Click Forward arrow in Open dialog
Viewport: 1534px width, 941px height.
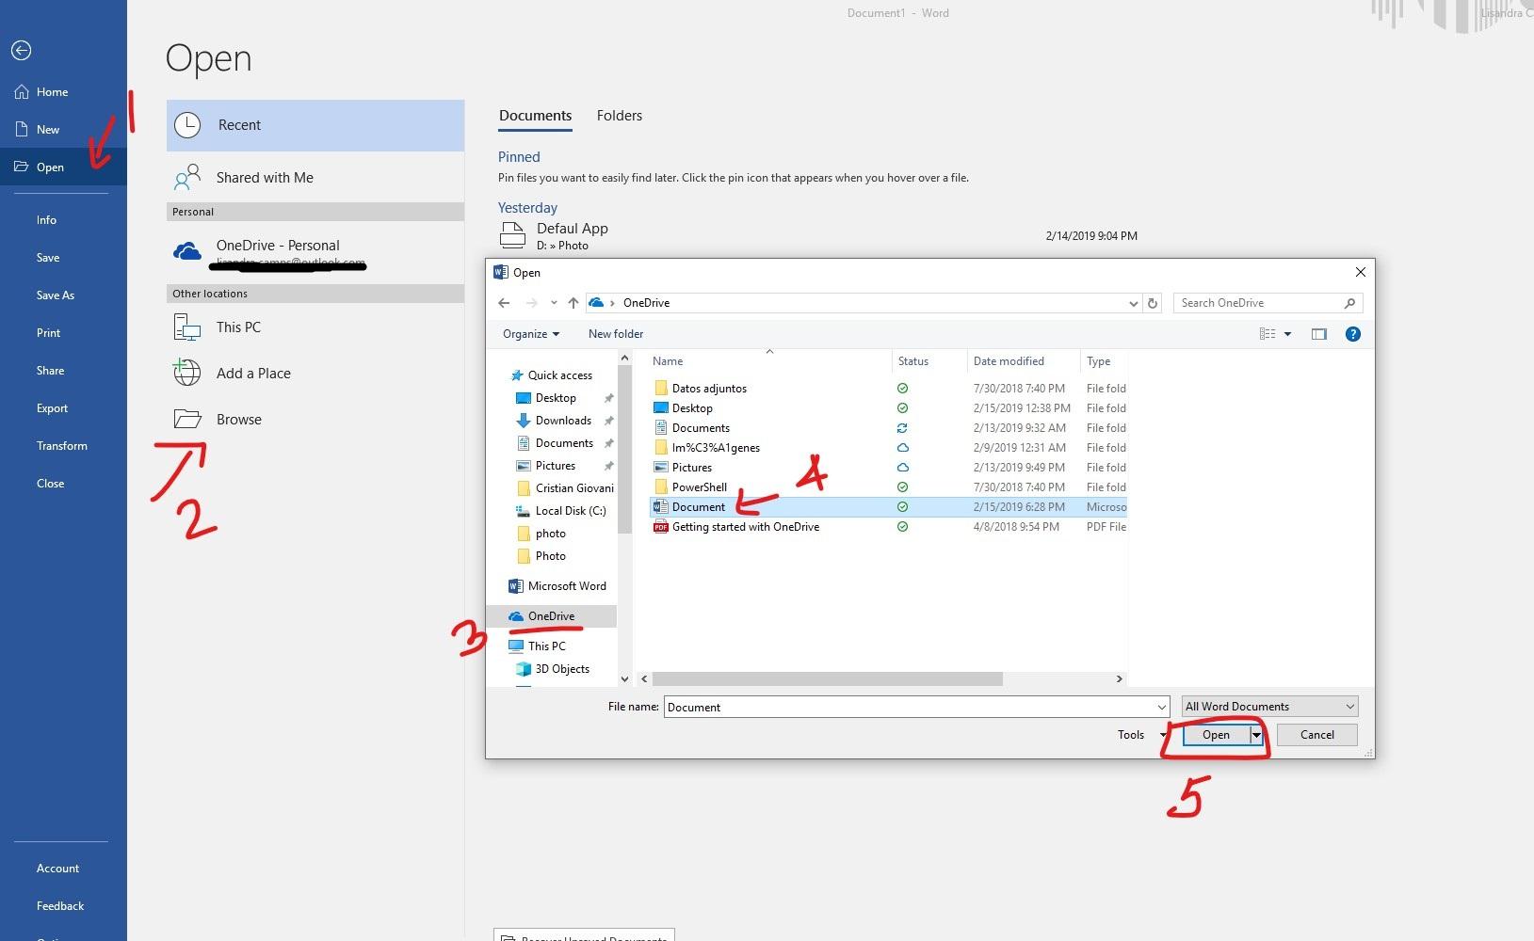coord(532,303)
